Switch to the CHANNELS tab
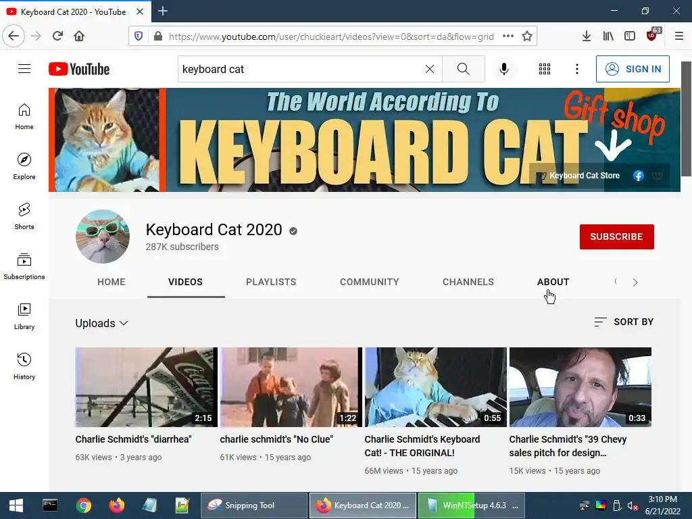The image size is (692, 519). (x=468, y=282)
